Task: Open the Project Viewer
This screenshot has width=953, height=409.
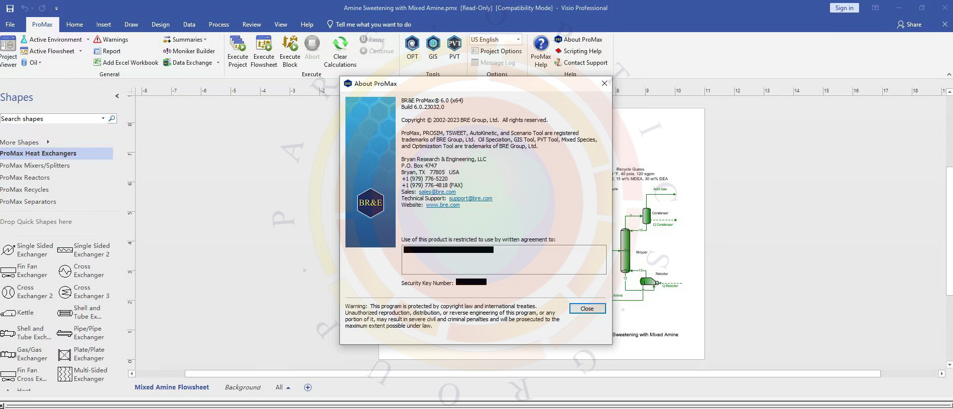Action: pyautogui.click(x=8, y=52)
